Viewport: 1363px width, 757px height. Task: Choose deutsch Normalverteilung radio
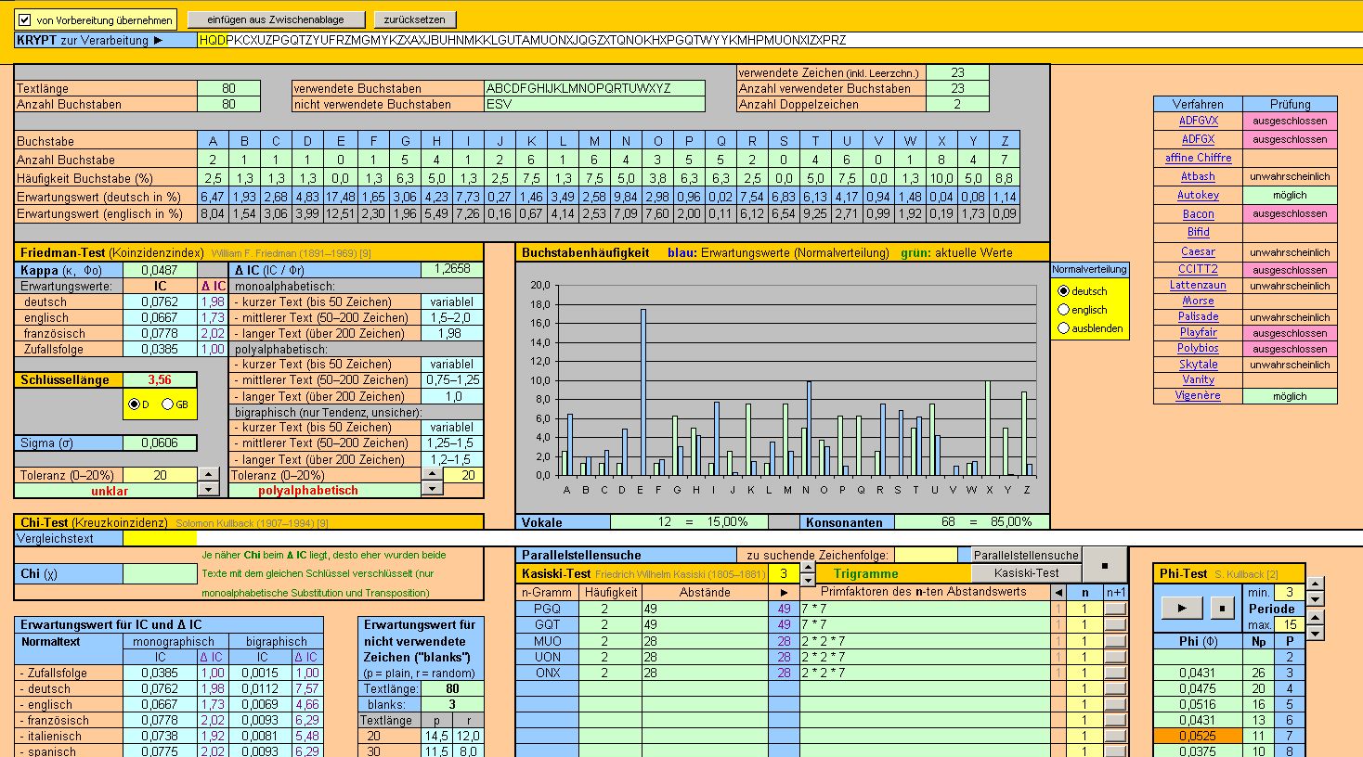tap(1064, 291)
